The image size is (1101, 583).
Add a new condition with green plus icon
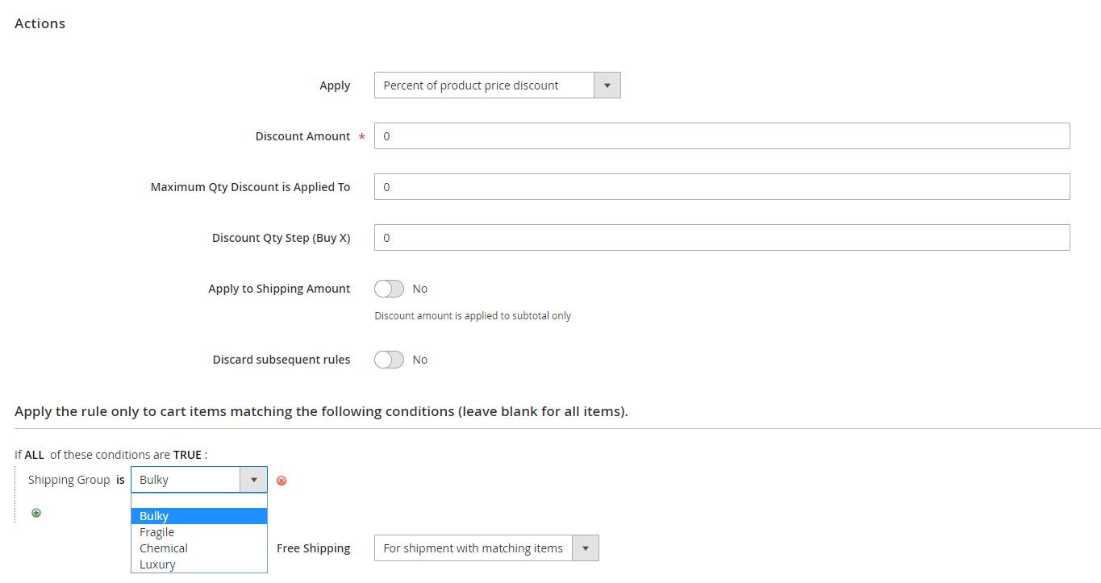coord(36,513)
